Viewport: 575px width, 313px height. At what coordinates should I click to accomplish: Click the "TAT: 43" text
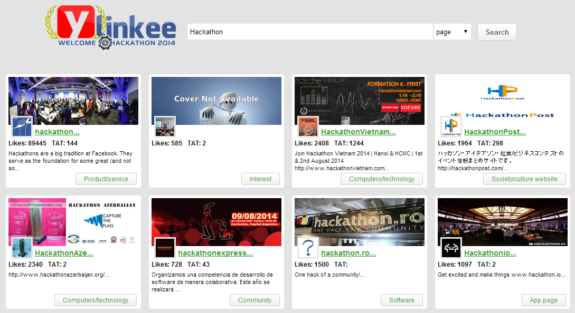[199, 265]
